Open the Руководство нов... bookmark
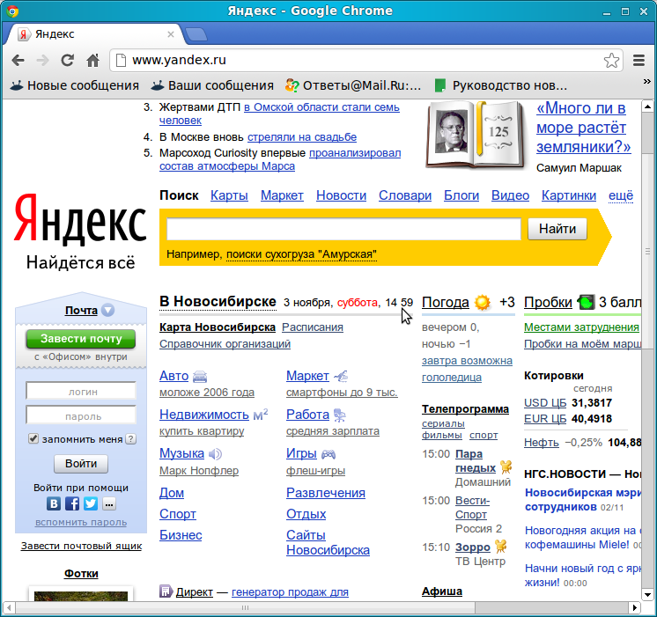 tap(501, 85)
